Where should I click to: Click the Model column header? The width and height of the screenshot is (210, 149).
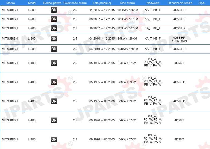[x=32, y=3]
